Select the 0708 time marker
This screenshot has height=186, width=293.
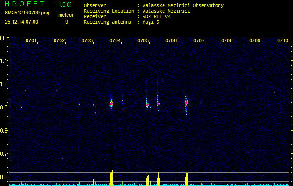click(x=227, y=41)
